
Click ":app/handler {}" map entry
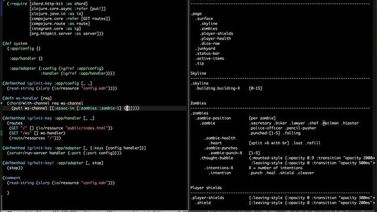(26, 58)
